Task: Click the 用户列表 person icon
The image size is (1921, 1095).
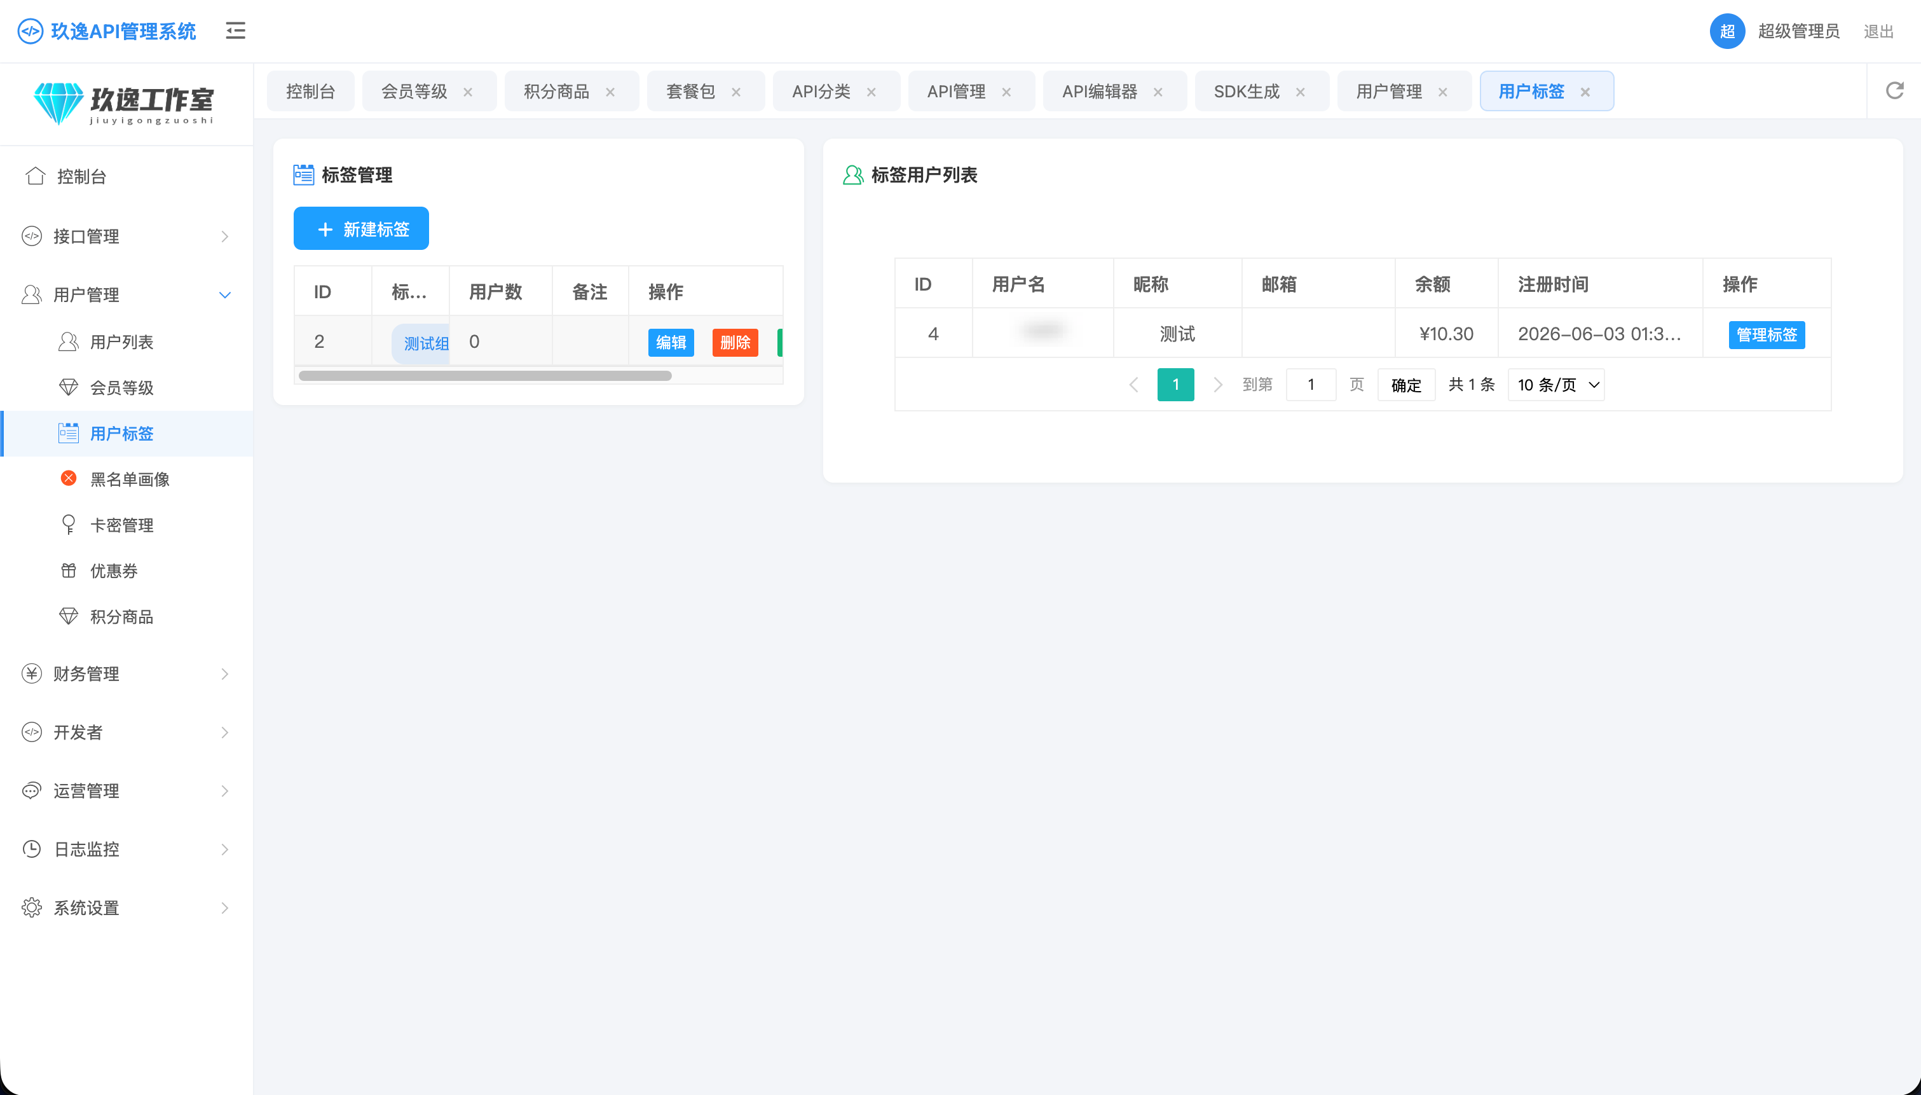Action: (69, 342)
